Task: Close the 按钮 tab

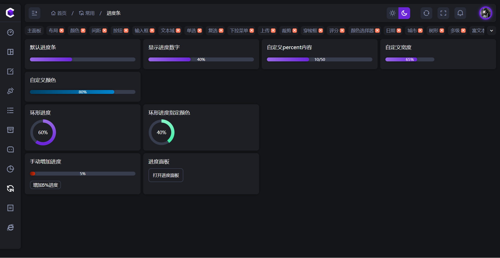Action: [x=126, y=31]
